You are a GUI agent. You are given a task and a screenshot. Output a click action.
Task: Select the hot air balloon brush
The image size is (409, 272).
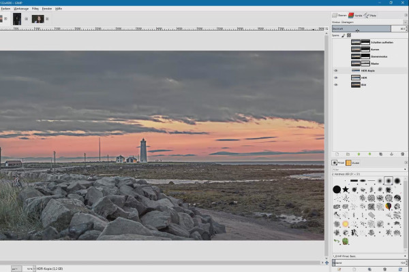[x=389, y=207]
